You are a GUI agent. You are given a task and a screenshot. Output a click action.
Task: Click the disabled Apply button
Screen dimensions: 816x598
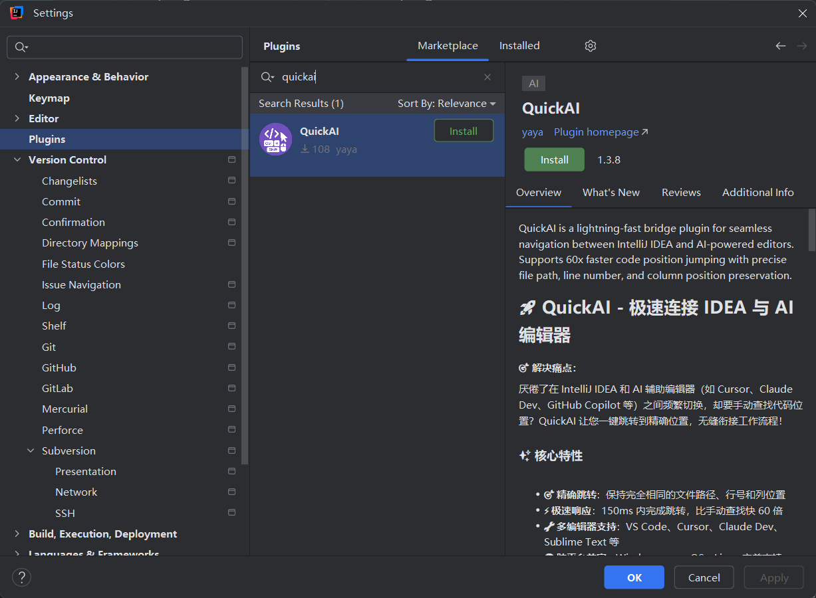[774, 577]
